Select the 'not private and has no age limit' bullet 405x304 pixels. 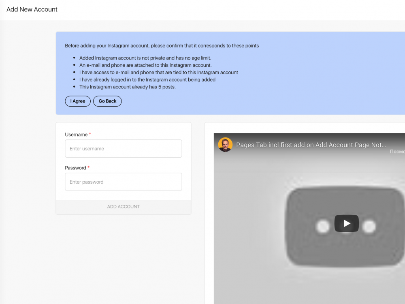pos(145,58)
